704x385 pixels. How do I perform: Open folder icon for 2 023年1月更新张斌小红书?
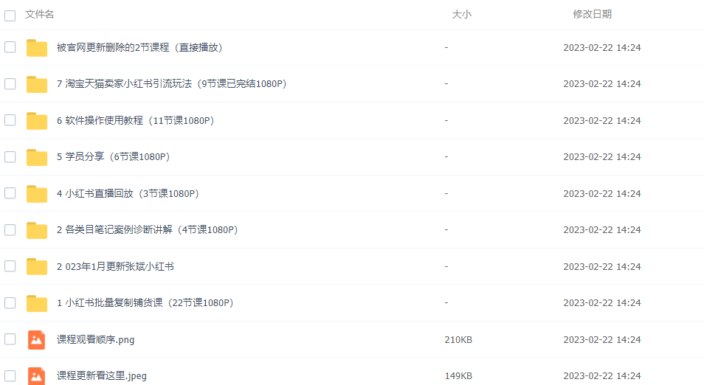pyautogui.click(x=37, y=266)
